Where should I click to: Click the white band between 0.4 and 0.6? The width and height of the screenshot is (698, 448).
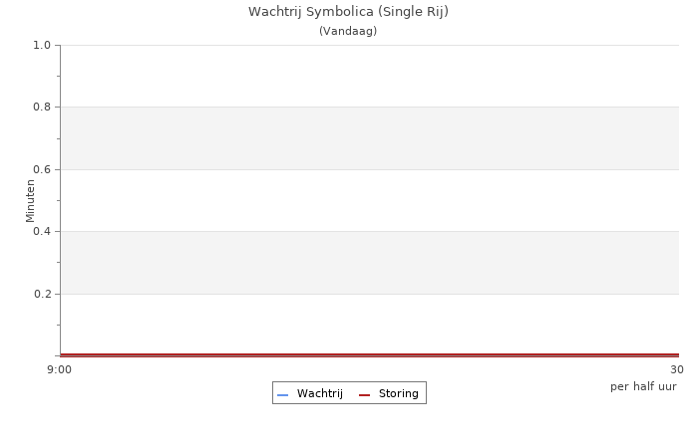pos(369,200)
